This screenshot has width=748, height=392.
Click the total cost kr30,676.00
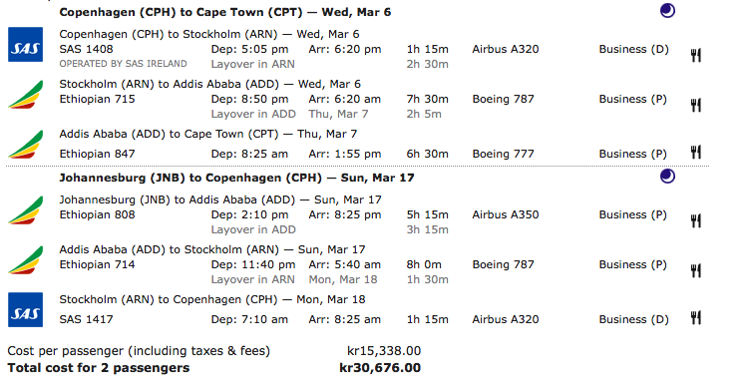pyautogui.click(x=380, y=368)
